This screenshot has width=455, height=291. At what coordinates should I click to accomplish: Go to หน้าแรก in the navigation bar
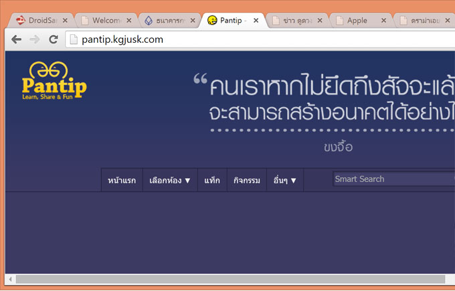(x=122, y=180)
